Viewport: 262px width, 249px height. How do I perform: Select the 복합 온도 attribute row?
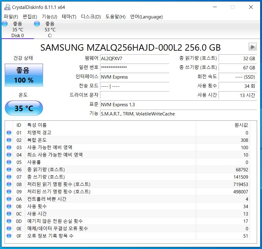click(127, 140)
